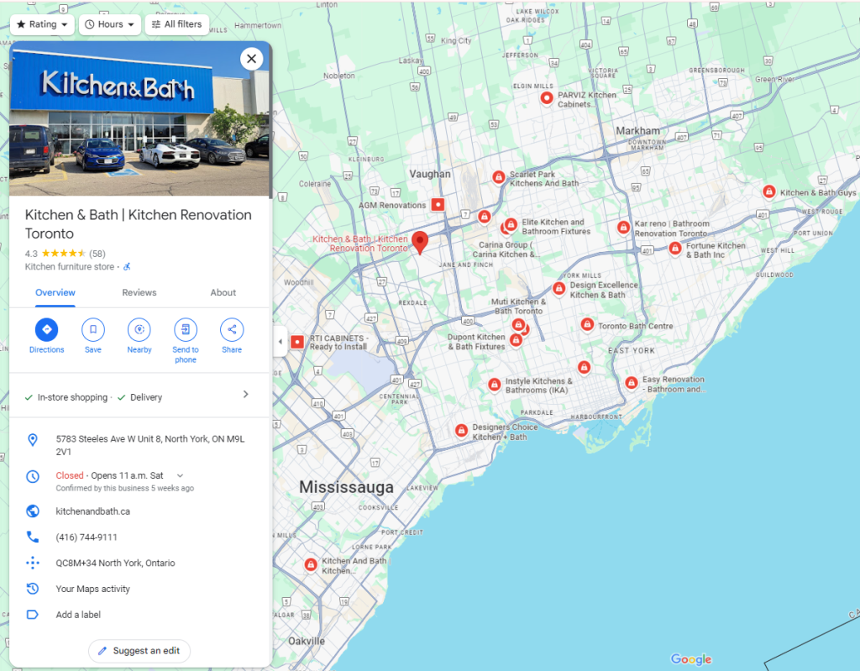Click the Suggest an edit button
This screenshot has width=860, height=671.
(139, 651)
